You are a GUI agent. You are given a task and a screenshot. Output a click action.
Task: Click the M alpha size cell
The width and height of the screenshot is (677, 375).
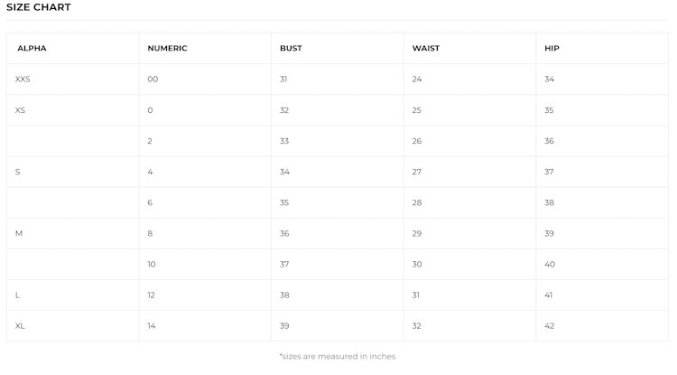pos(19,233)
